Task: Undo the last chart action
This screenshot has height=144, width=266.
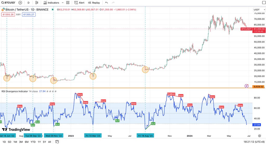Action: (107, 3)
